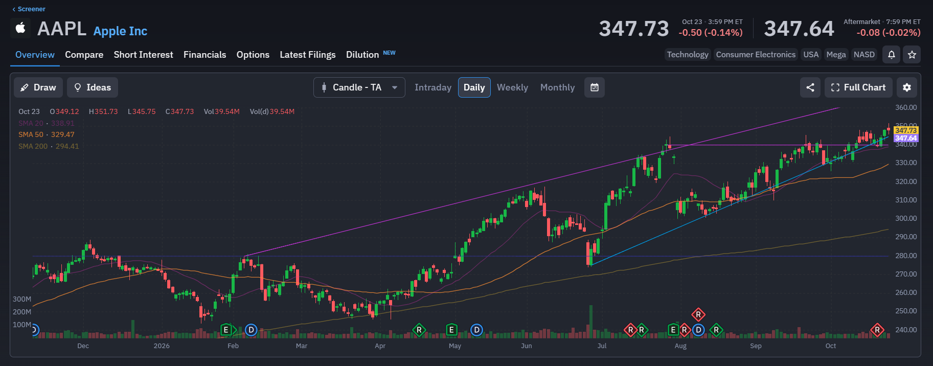The height and width of the screenshot is (366, 933).
Task: Open price alerts with the bell icon
Action: 892,55
